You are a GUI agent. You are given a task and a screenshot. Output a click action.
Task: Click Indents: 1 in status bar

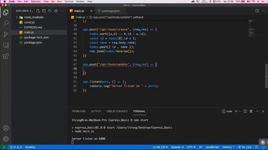228,147
